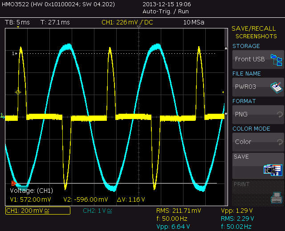Viewport: 285px width, 231px height.
Task: Click the 2013-12-15 19:06 timestamp
Action: 167,4
